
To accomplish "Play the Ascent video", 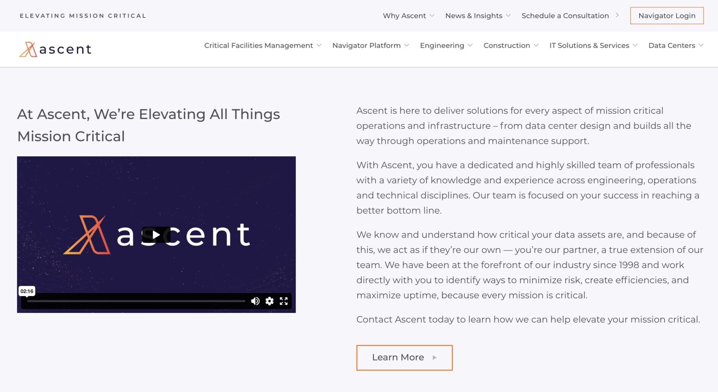I will [156, 235].
